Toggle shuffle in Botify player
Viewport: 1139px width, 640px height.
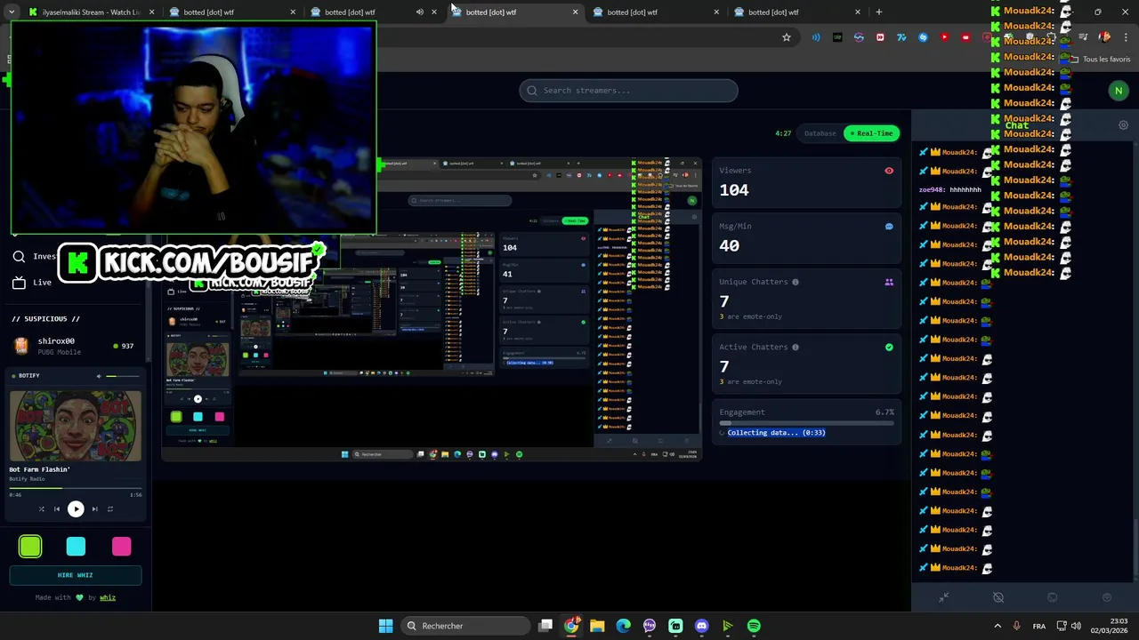click(41, 509)
